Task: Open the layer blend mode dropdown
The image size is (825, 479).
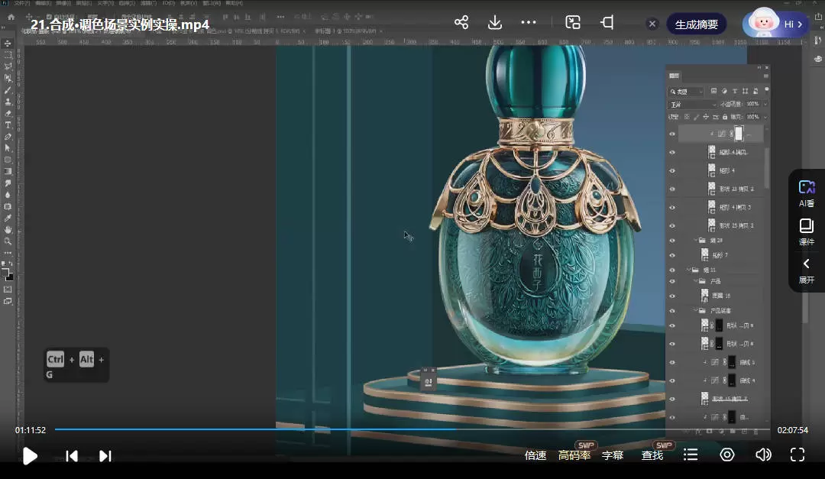Action: point(692,104)
